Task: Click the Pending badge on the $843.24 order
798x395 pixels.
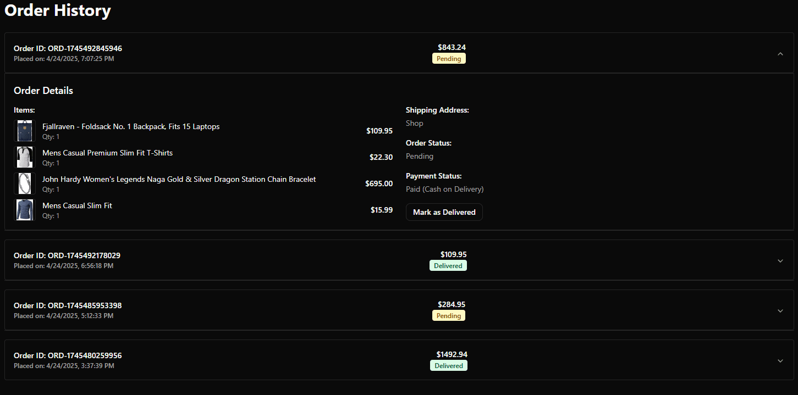Action: [x=449, y=59]
